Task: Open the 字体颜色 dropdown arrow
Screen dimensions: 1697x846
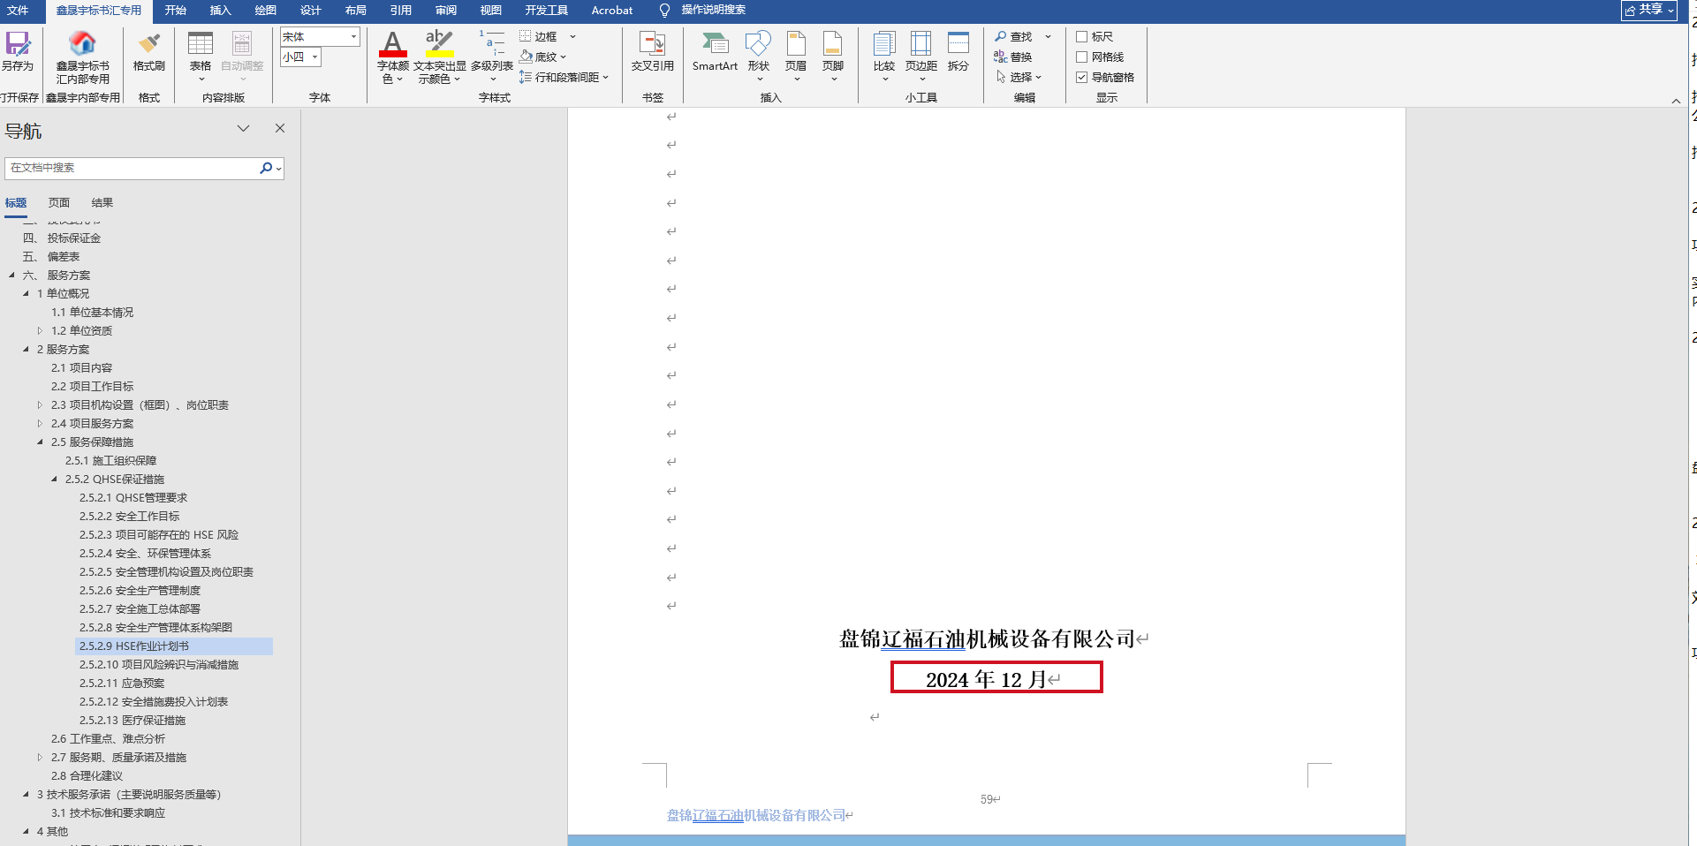Action: click(399, 79)
